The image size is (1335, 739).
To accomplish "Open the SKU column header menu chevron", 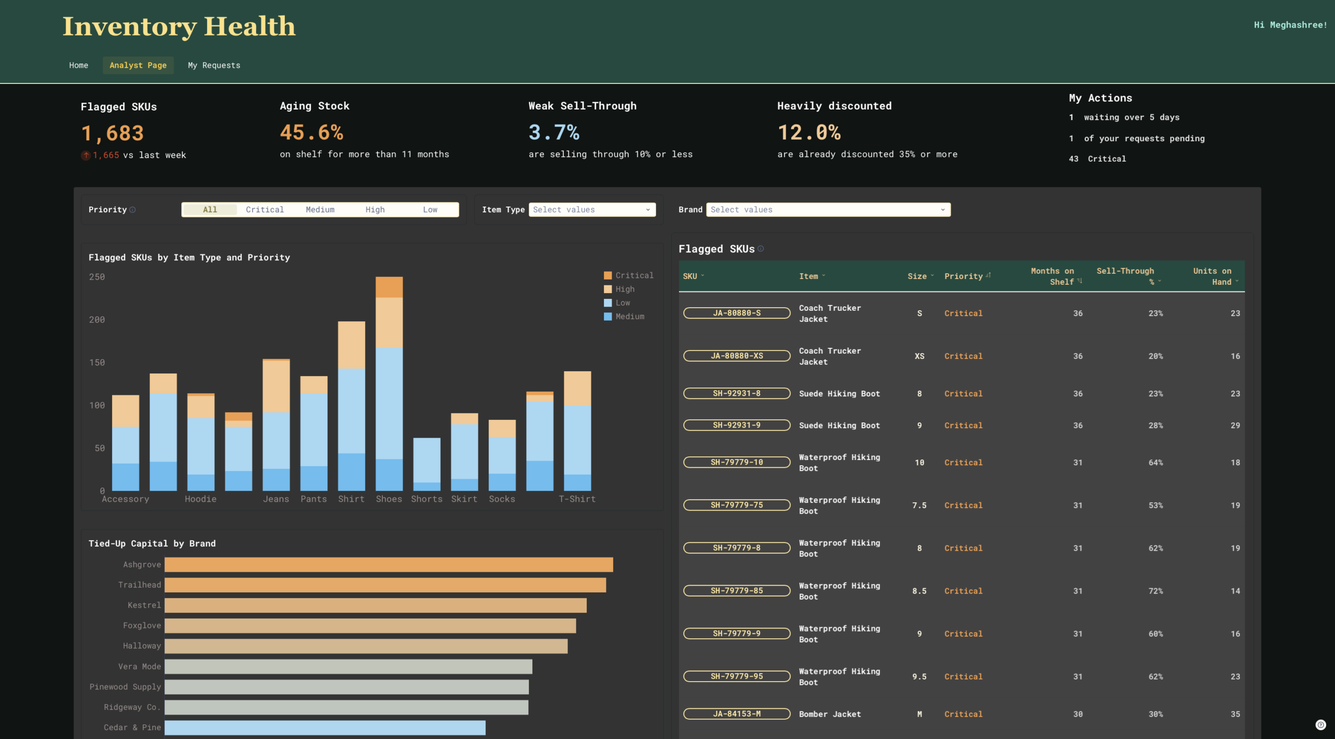I will tap(702, 275).
